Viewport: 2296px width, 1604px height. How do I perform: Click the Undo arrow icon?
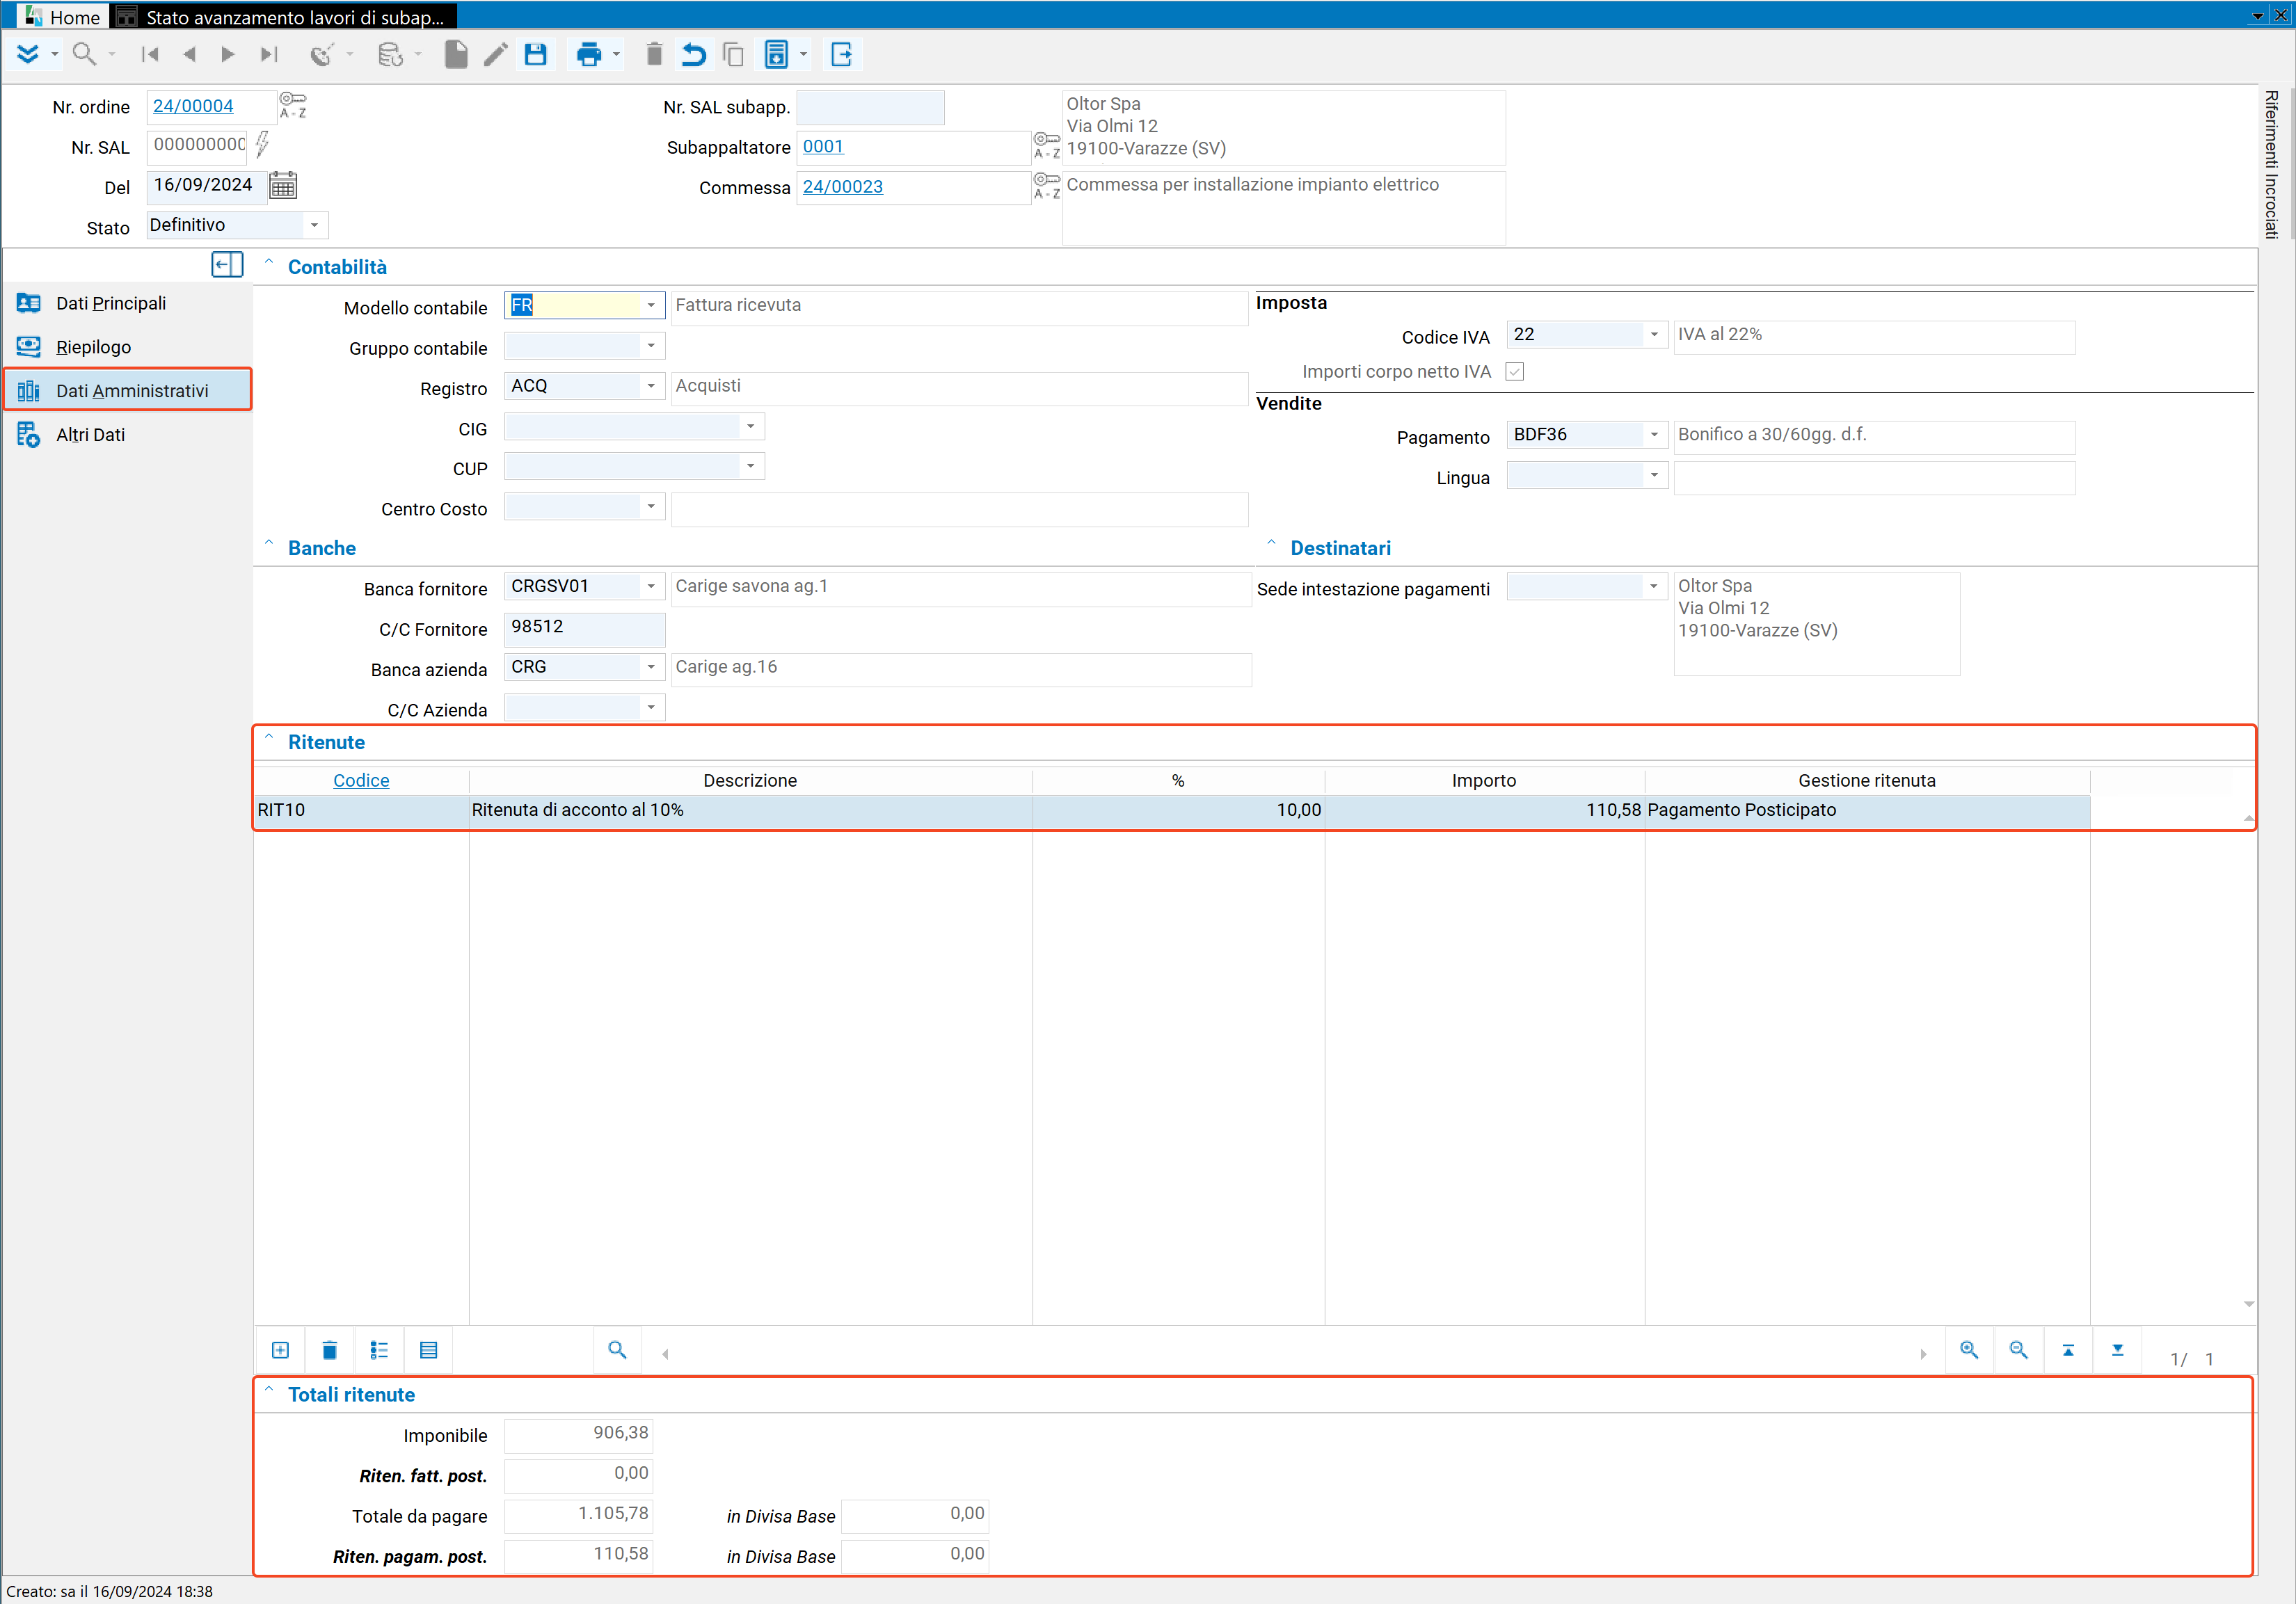coord(693,54)
